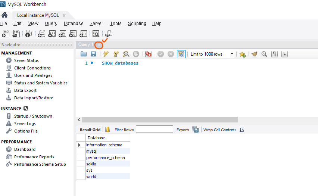
Task: Open Options File page
Action: [x=26, y=131]
